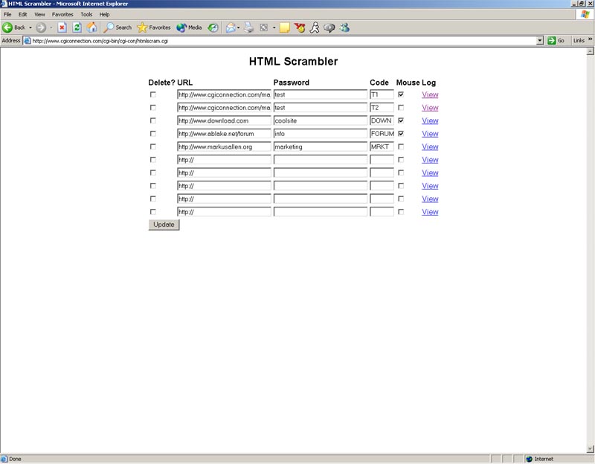Refresh the page with Refresh icon
This screenshot has width=595, height=464.
pos(77,28)
